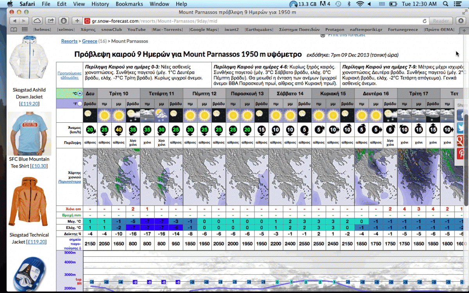Screen dimensions: 469x293
Task: Click snow cloud weather icon for Τετάρτη 11 πμ
Action: pyautogui.click(x=147, y=115)
